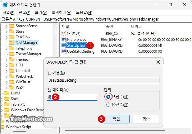
Task: Maximize the Registry Editor window
Action: (170, 5)
